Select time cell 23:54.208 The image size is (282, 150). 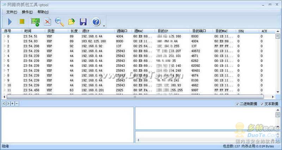[31, 46]
